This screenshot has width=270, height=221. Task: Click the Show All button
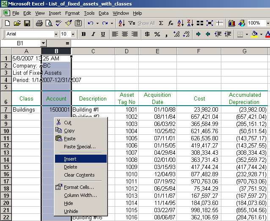pyautogui.click(x=146, y=23)
